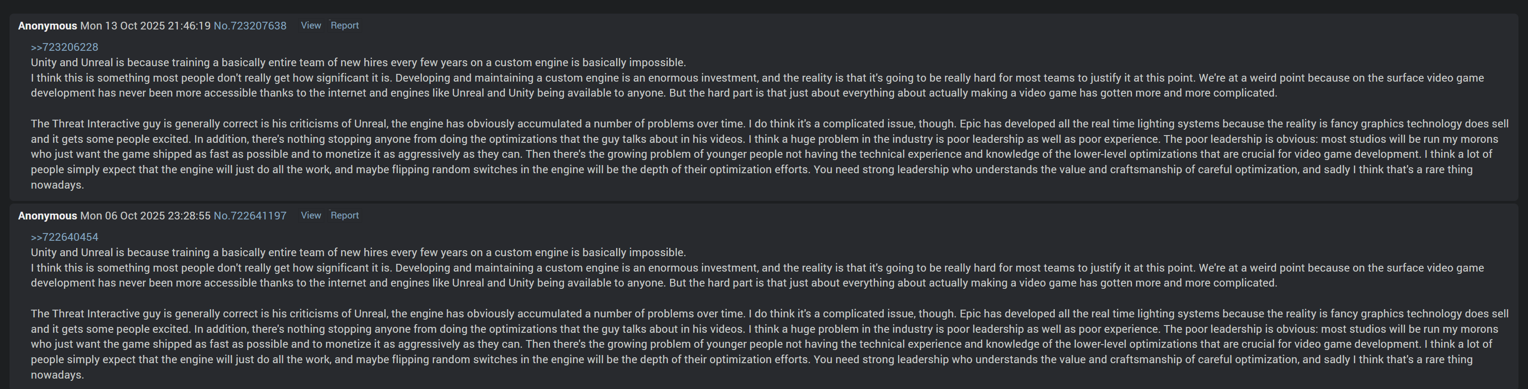
Task: Click View on the 13 Oct post
Action: [x=311, y=25]
